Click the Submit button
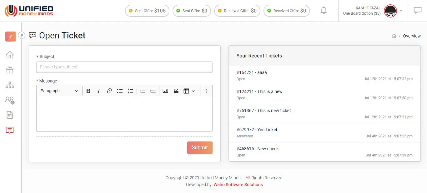Viewport: 427px width, 193px height. 200,148
